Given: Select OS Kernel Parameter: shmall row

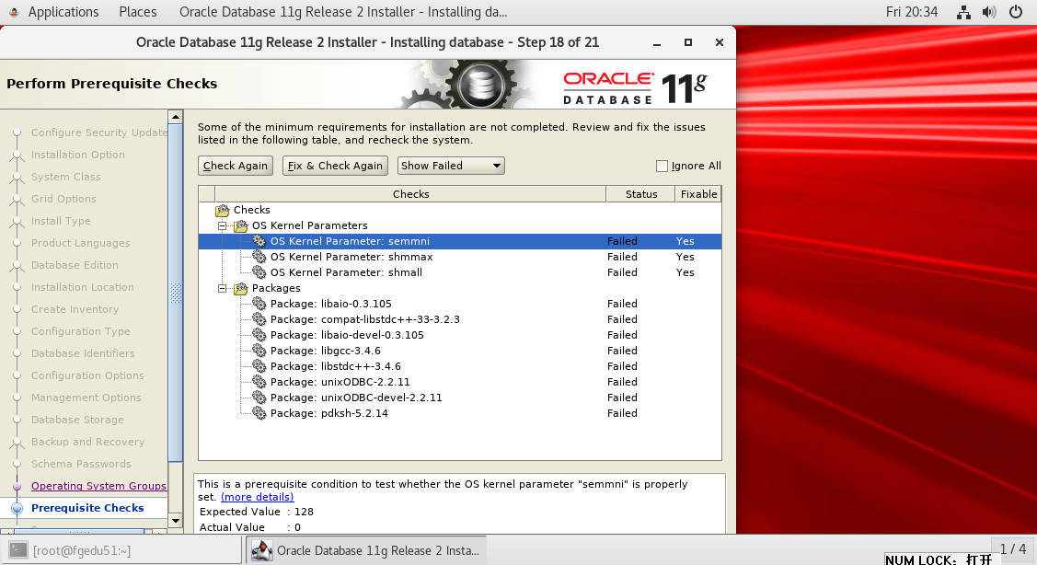Looking at the screenshot, I should tap(460, 272).
